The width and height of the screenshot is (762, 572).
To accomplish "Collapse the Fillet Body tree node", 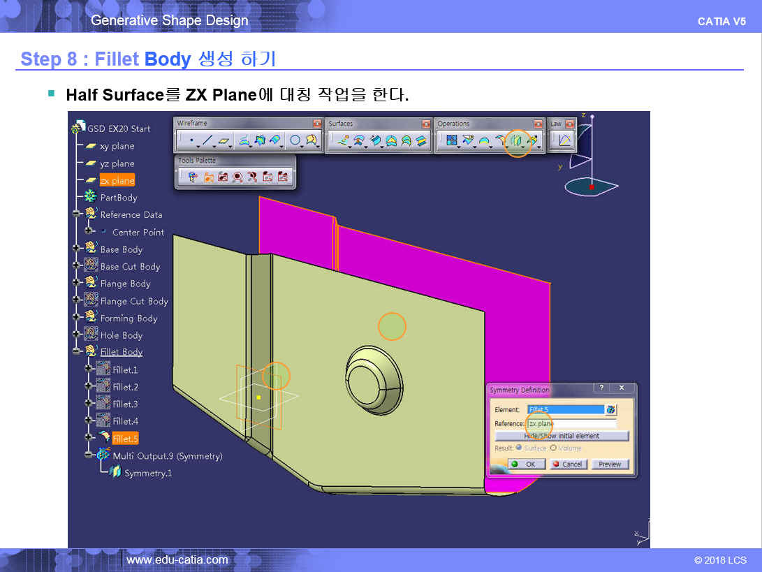I will coord(77,351).
